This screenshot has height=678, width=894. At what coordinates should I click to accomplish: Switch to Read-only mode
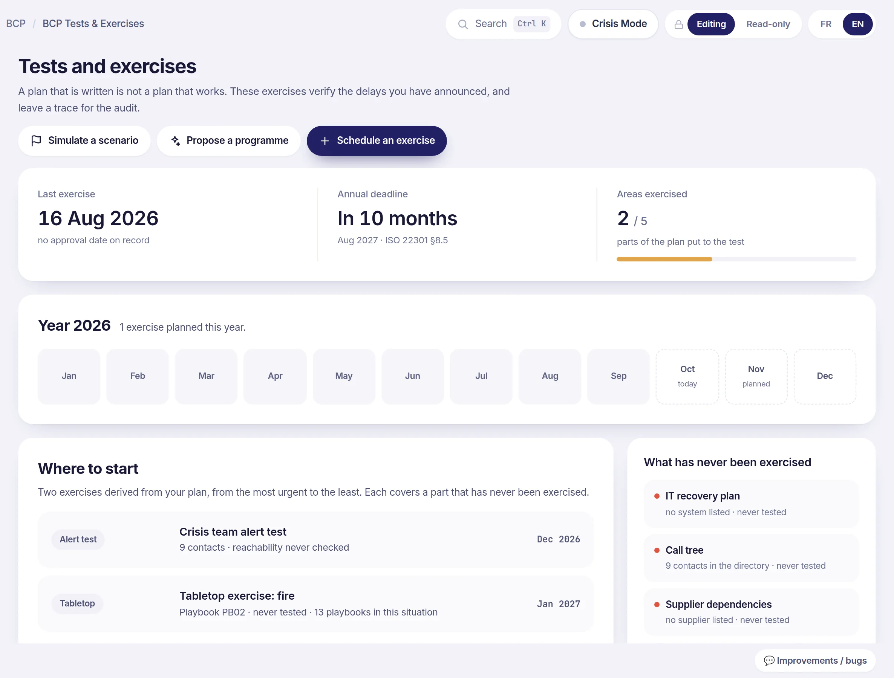(768, 24)
